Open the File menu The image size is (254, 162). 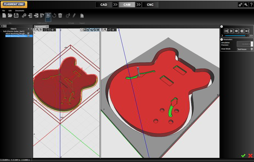[3, 10]
